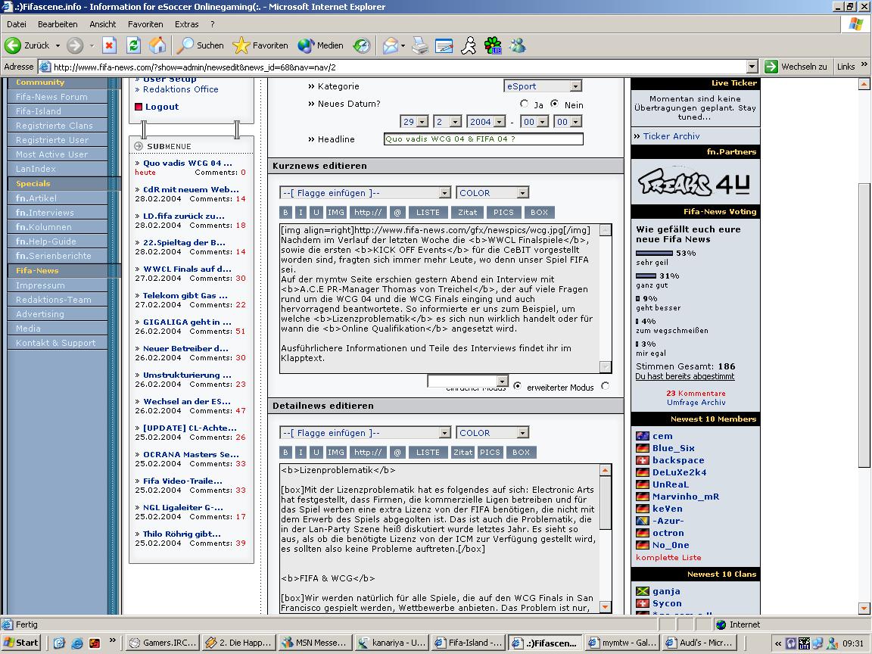This screenshot has width=872, height=654.
Task: Open the Ticker Archiv link
Action: click(x=671, y=136)
